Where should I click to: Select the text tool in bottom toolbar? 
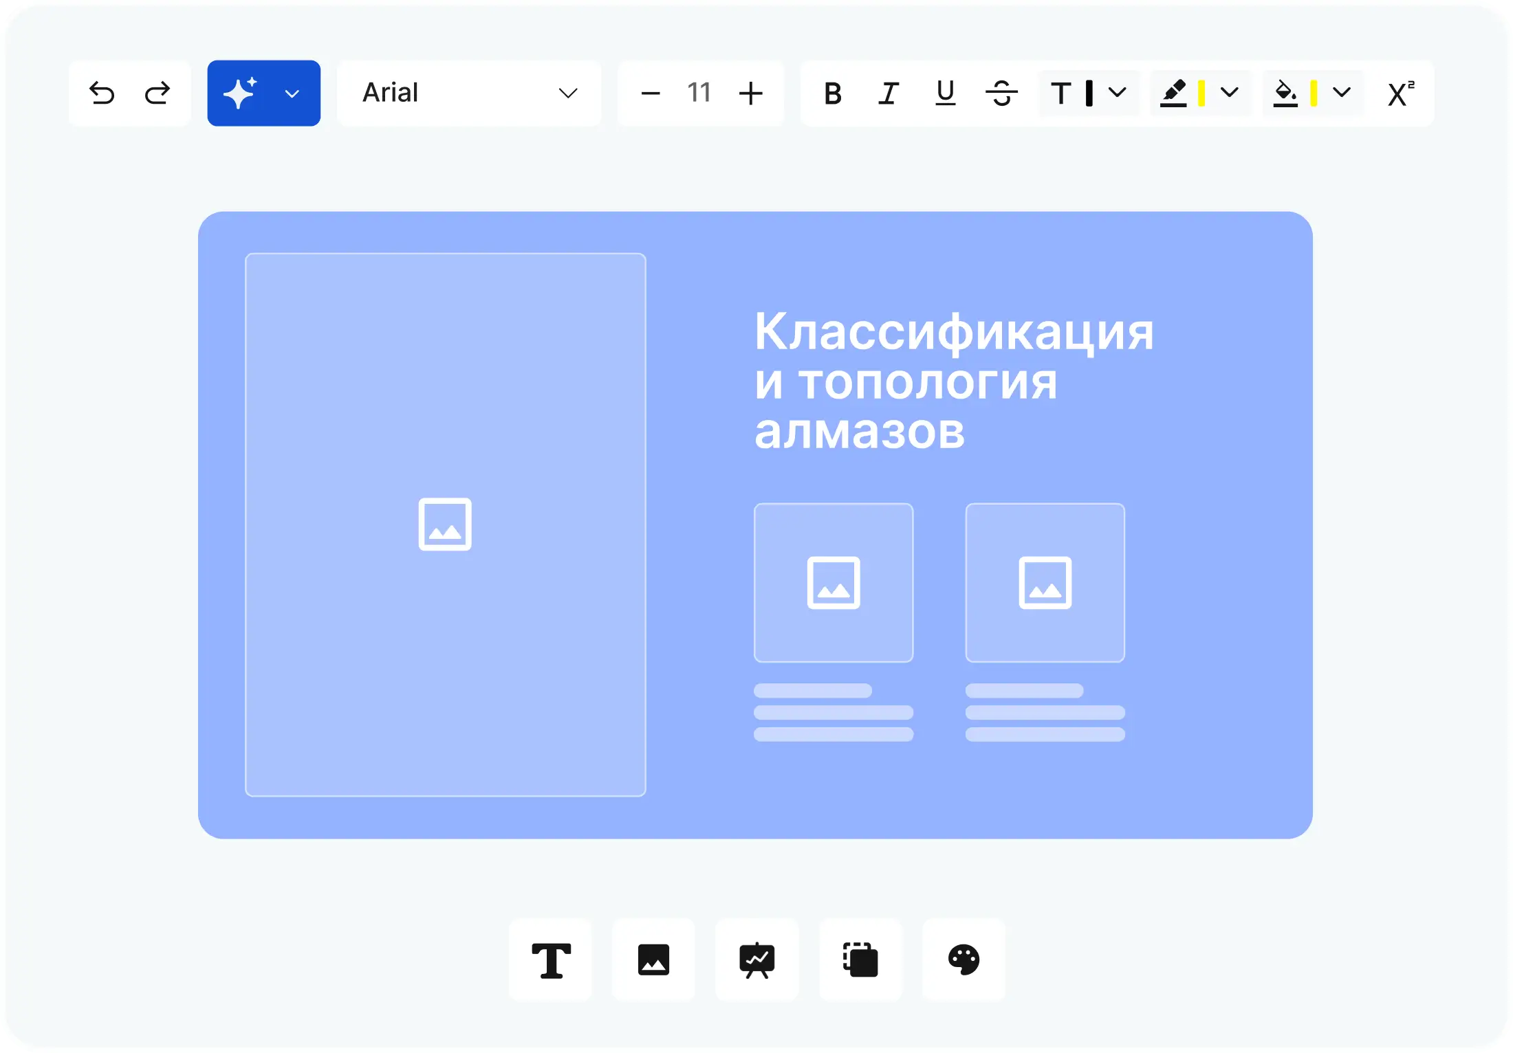click(x=551, y=960)
